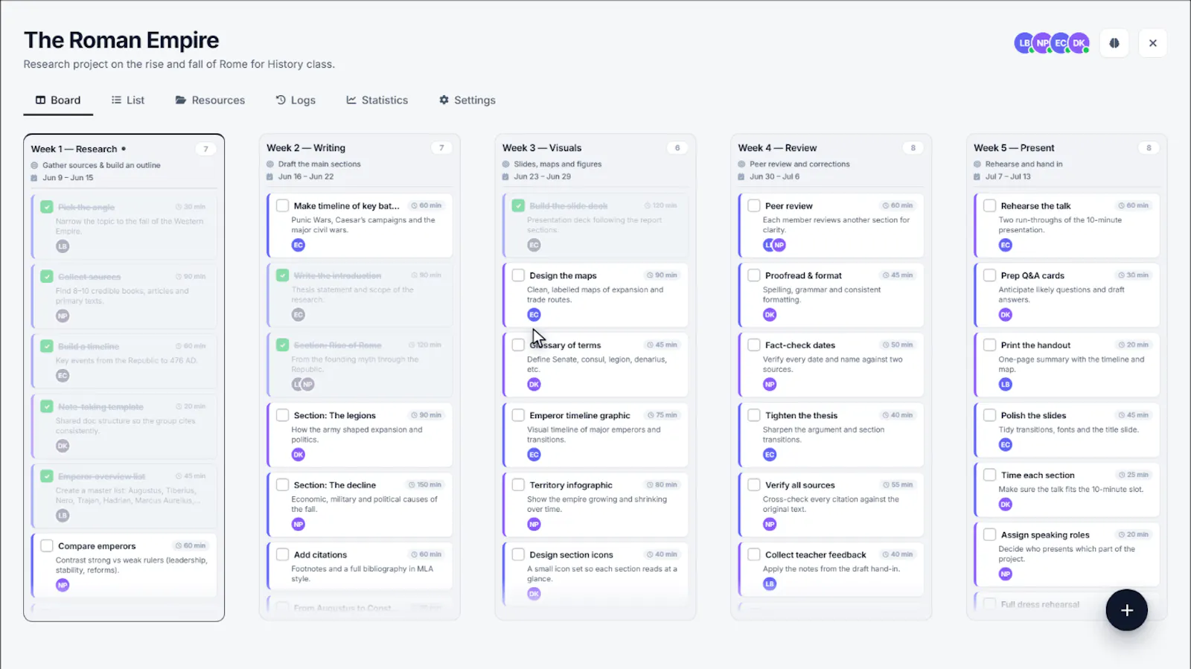Screen dimensions: 1191x669
Task: Select the Week 3 — Visuals column header
Action: pyautogui.click(x=542, y=148)
